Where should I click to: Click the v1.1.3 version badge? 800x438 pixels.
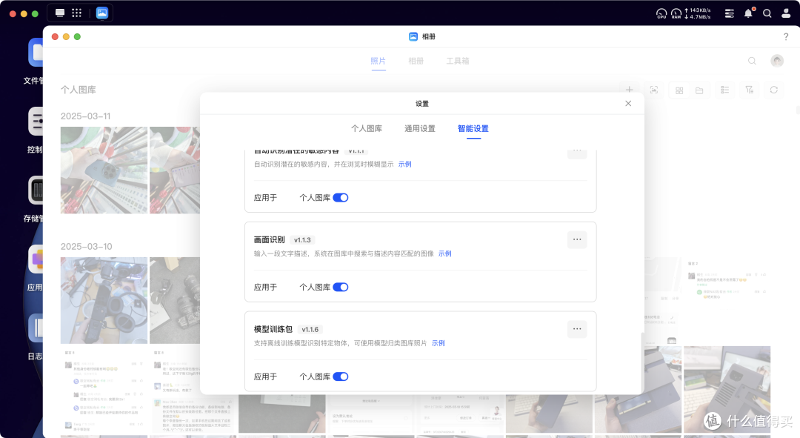(x=302, y=240)
